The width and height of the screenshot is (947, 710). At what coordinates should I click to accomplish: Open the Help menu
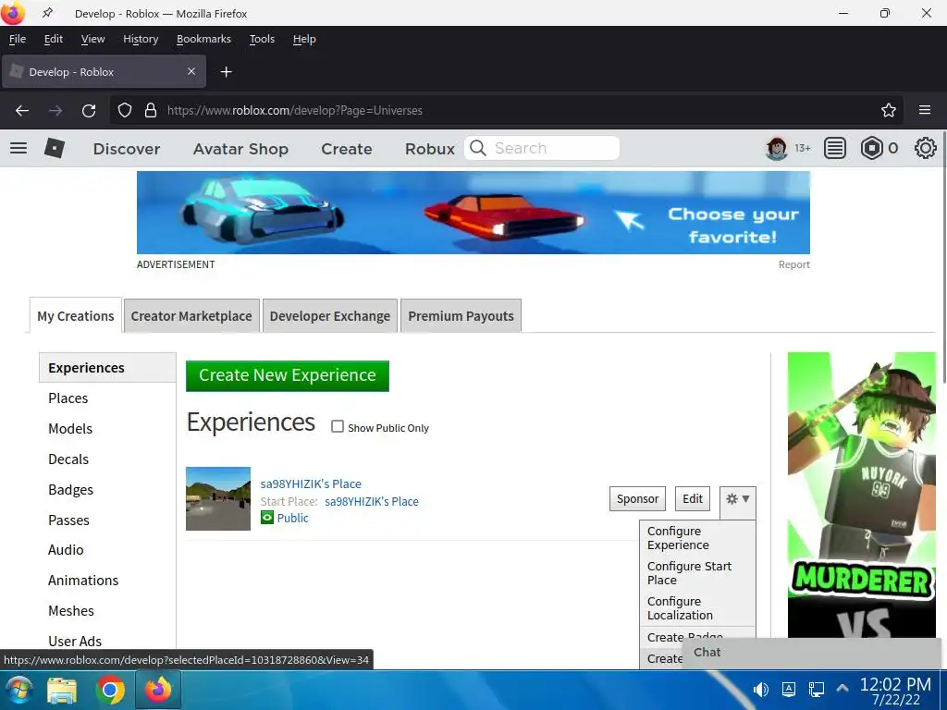click(304, 39)
